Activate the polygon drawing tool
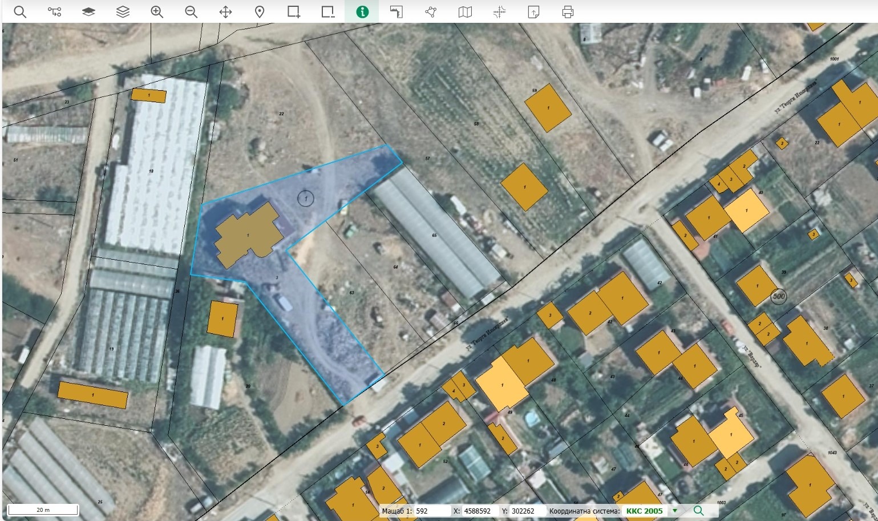 click(431, 12)
